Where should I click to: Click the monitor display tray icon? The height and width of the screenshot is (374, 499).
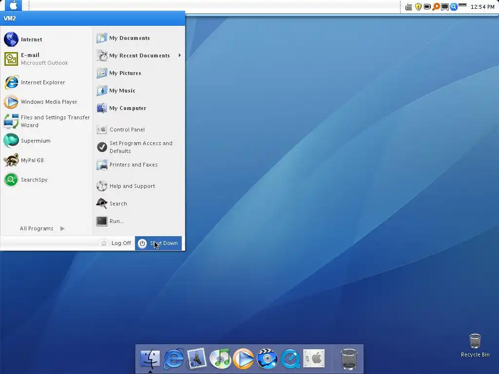coord(445,7)
